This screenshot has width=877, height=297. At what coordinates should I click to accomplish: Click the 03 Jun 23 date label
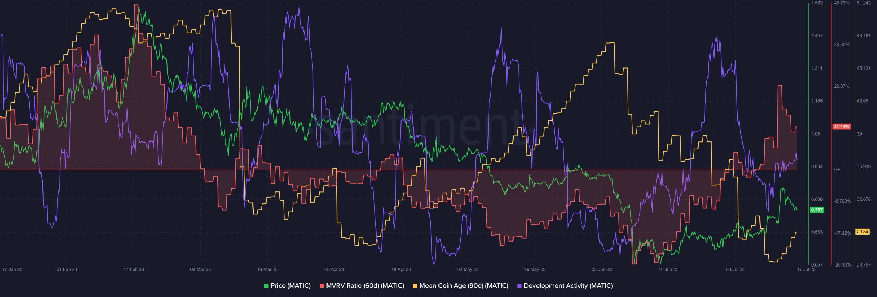click(x=602, y=269)
